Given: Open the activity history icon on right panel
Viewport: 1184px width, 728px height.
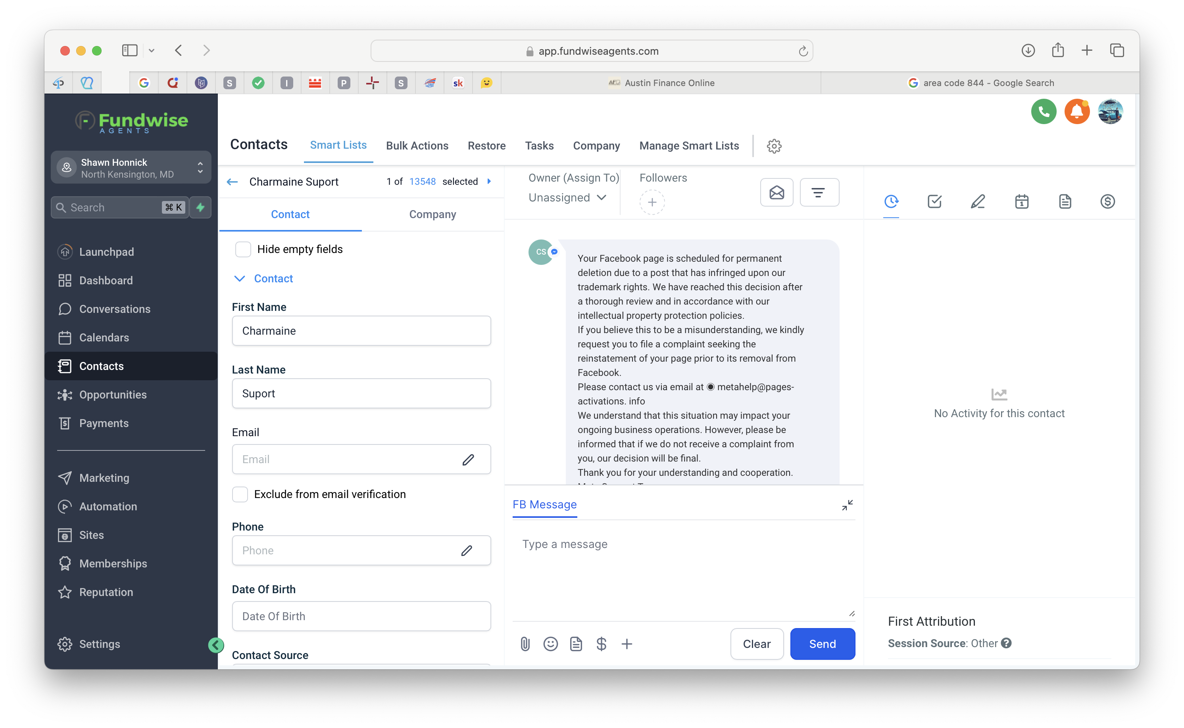Looking at the screenshot, I should coord(891,202).
